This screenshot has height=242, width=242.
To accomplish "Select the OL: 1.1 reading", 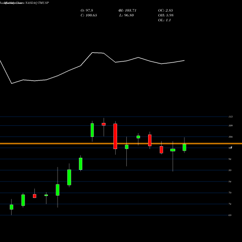I will click(164, 20).
